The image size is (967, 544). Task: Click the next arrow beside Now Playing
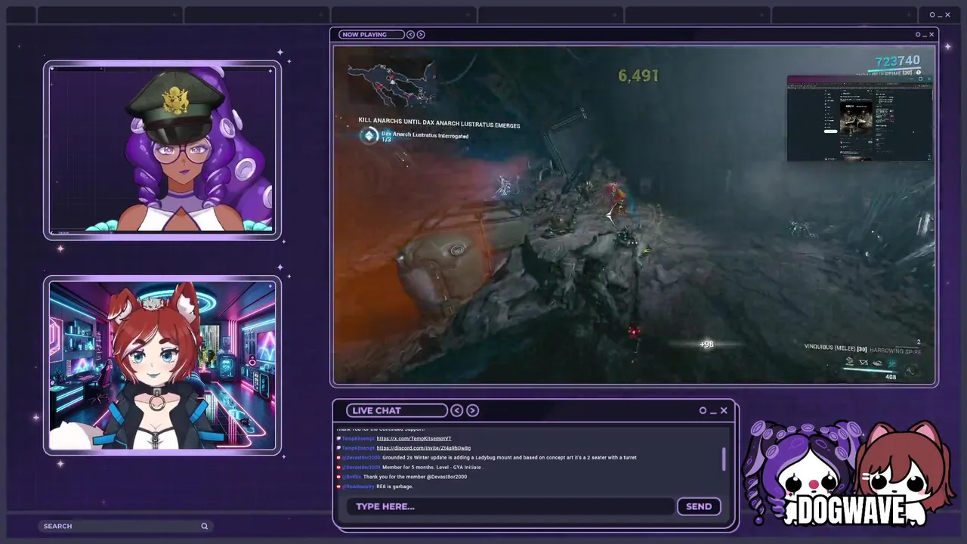[421, 34]
